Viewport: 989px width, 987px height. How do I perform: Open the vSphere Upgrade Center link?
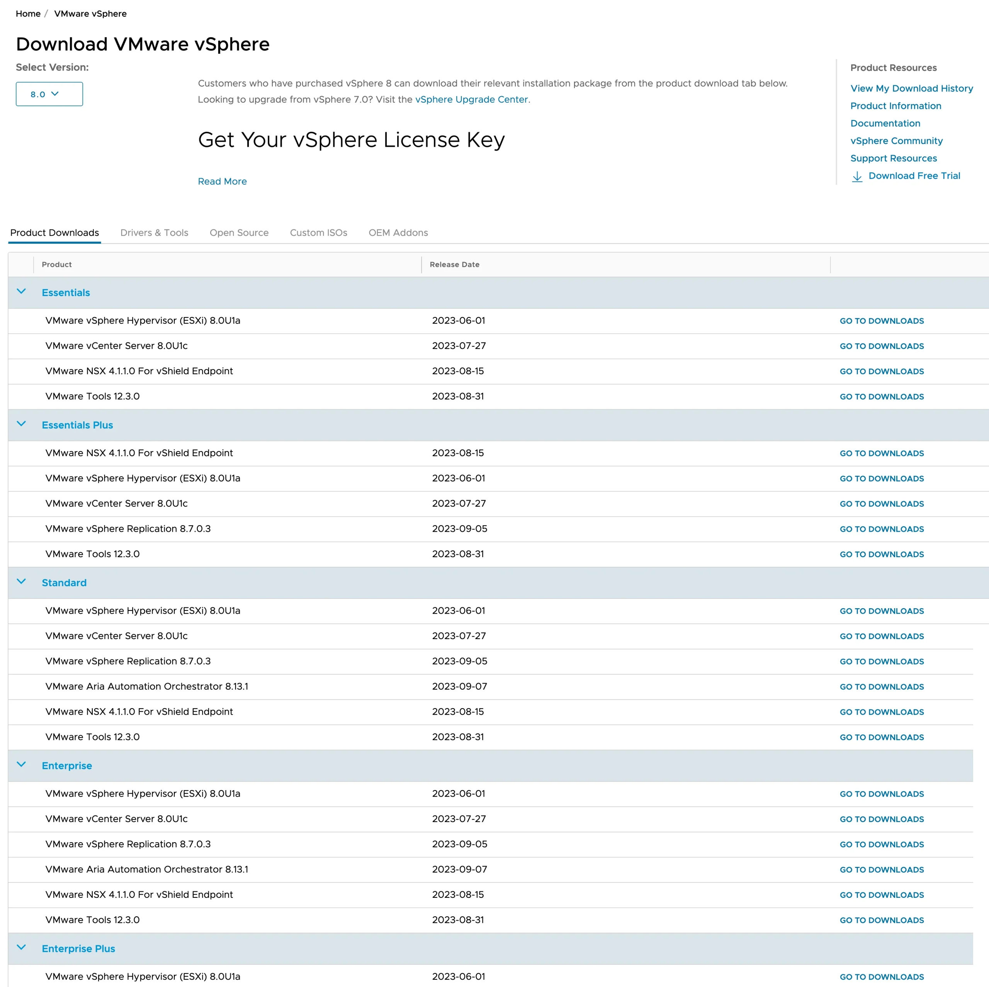tap(471, 99)
